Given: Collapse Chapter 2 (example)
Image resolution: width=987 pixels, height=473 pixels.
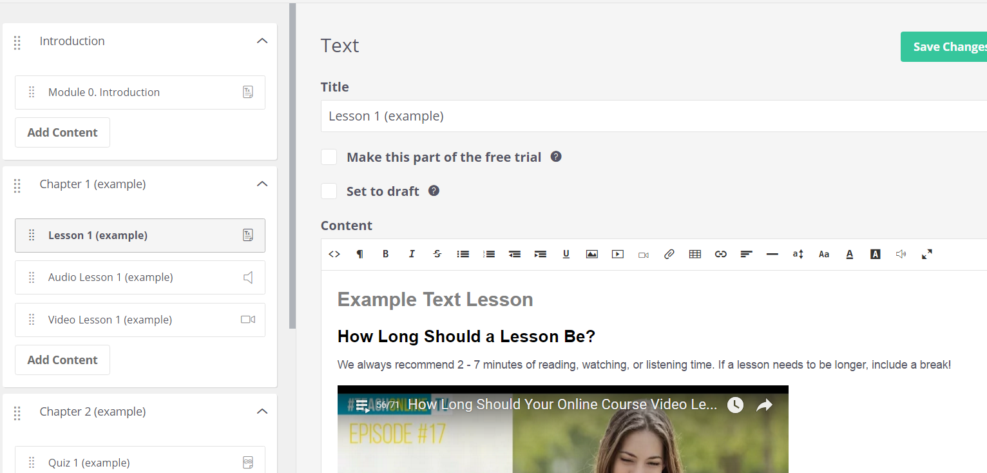Looking at the screenshot, I should [262, 411].
